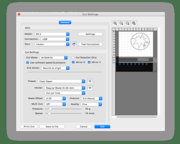The image size is (180, 144).
Task: Click the zoom out magnifier icon
Action: click(x=121, y=23)
